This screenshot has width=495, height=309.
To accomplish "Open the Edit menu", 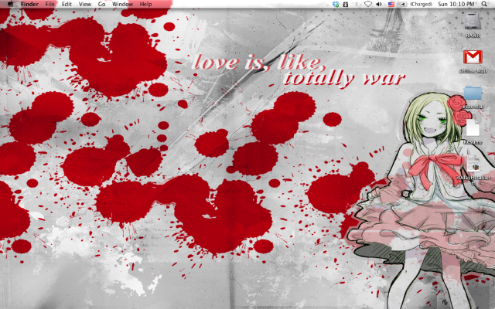I will coord(67,5).
